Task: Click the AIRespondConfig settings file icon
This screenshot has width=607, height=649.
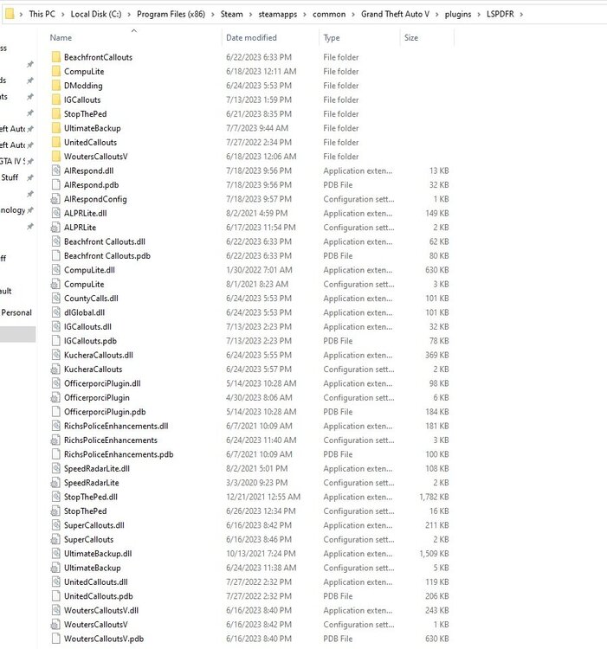Action: click(x=55, y=199)
